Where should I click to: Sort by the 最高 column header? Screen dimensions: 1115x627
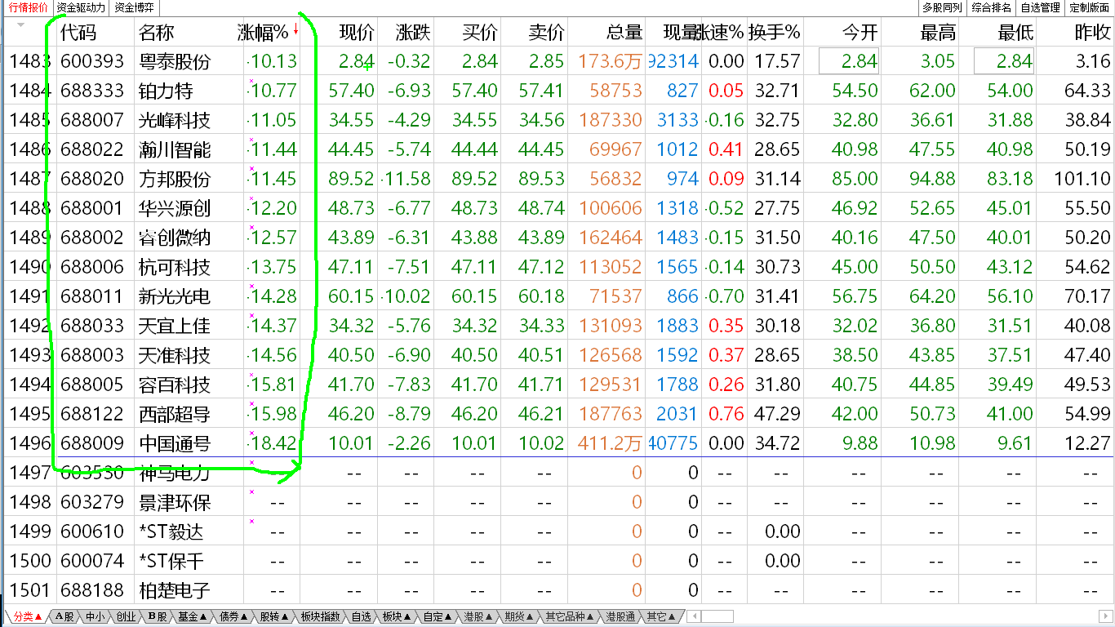[937, 33]
